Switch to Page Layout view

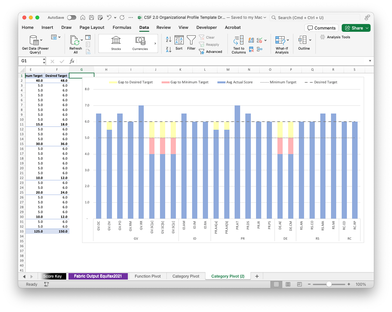(x=288, y=284)
